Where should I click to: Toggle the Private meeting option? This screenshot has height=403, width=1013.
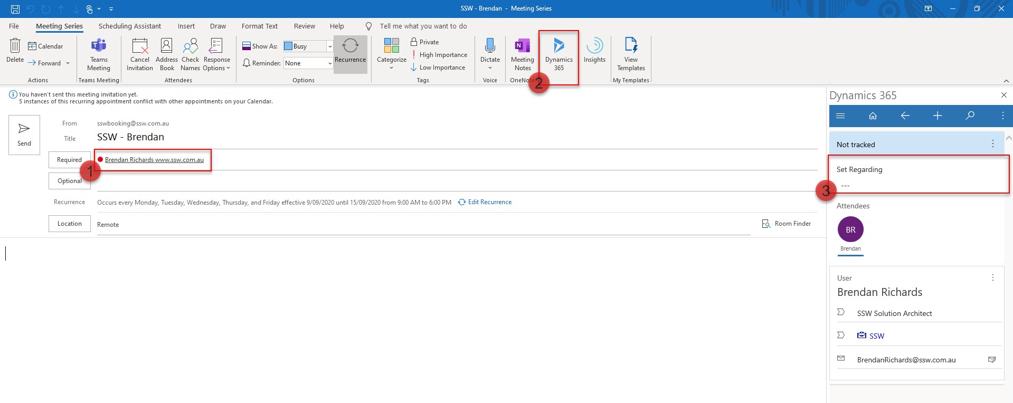click(x=425, y=42)
